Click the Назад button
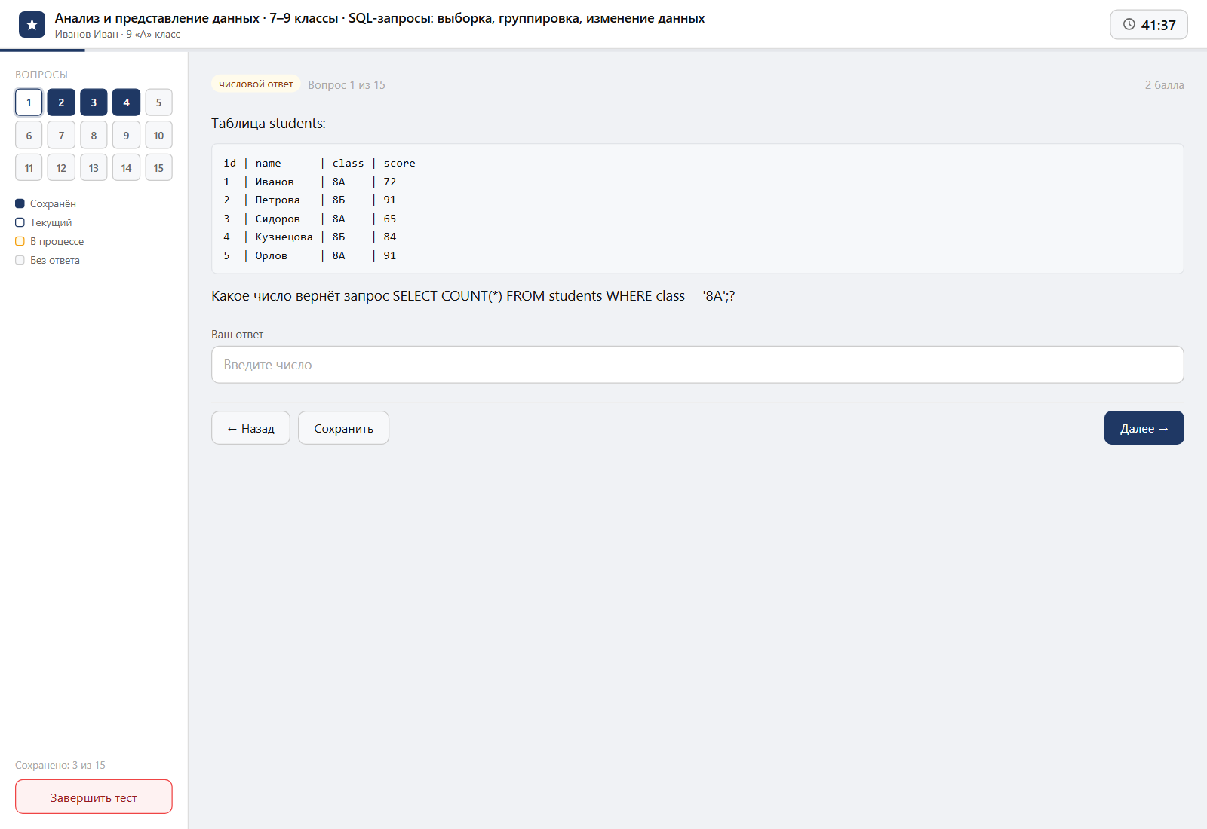 click(250, 428)
